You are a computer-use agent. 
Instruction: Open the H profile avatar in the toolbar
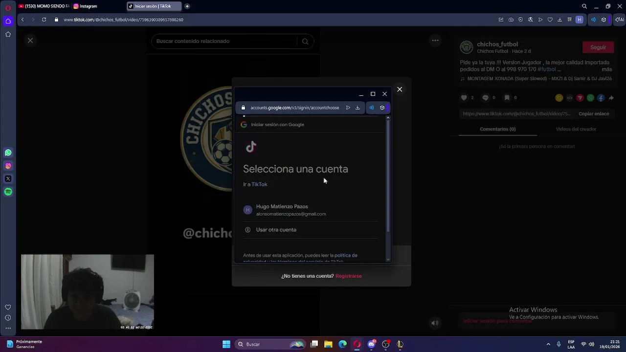click(x=580, y=20)
